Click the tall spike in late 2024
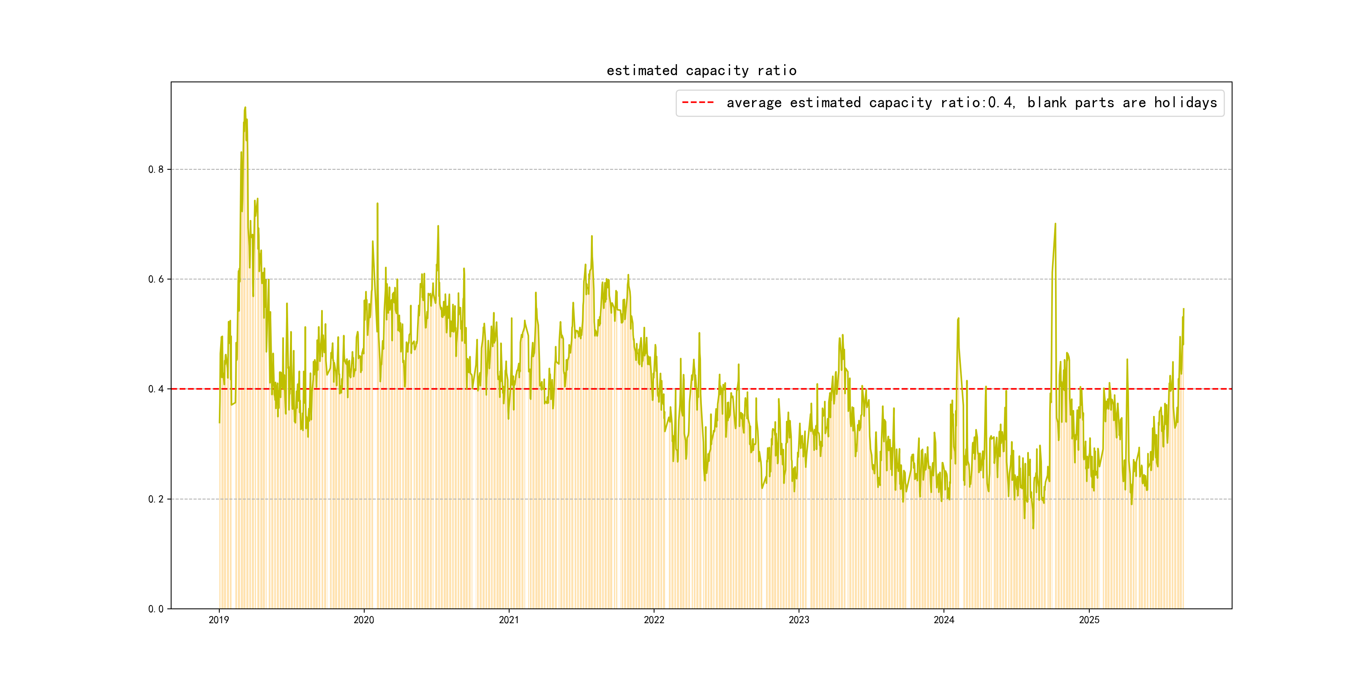 pos(1055,224)
